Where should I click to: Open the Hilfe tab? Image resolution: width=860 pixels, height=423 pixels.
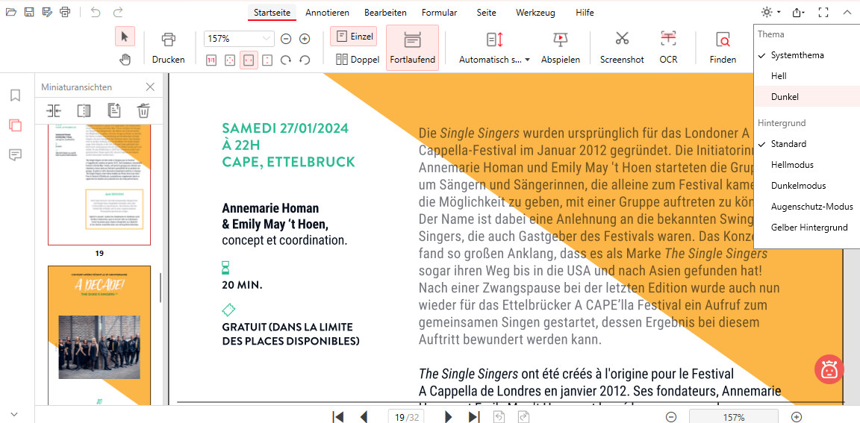(585, 12)
